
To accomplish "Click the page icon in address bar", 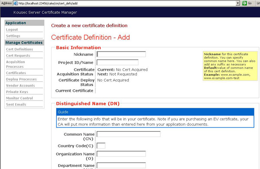I will 16,3.
